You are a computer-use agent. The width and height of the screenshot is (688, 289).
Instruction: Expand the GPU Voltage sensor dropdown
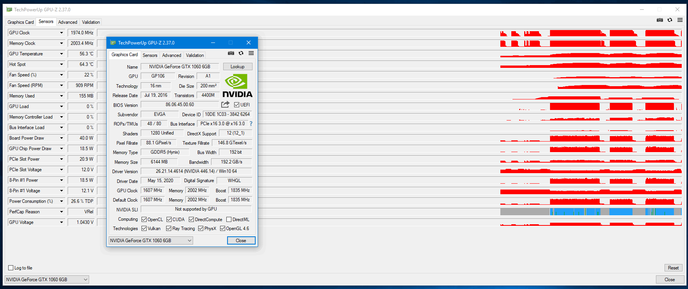pyautogui.click(x=61, y=222)
